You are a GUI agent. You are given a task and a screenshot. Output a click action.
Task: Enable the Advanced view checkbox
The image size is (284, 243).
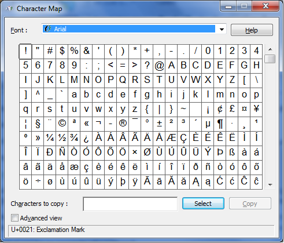(x=15, y=218)
